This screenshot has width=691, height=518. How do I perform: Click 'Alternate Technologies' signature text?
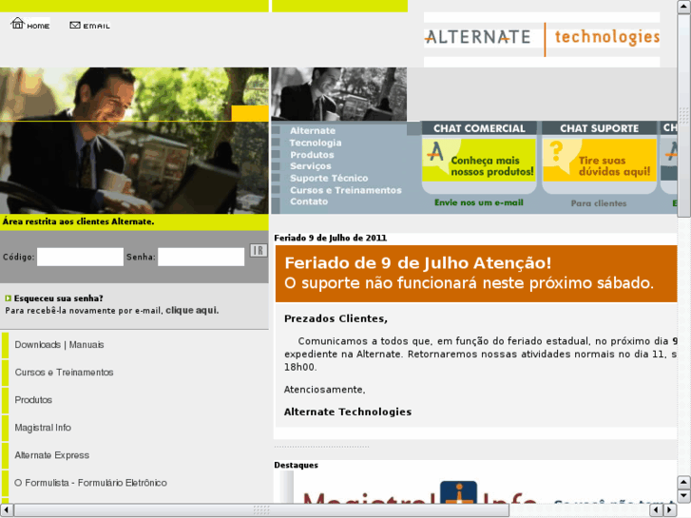click(348, 412)
